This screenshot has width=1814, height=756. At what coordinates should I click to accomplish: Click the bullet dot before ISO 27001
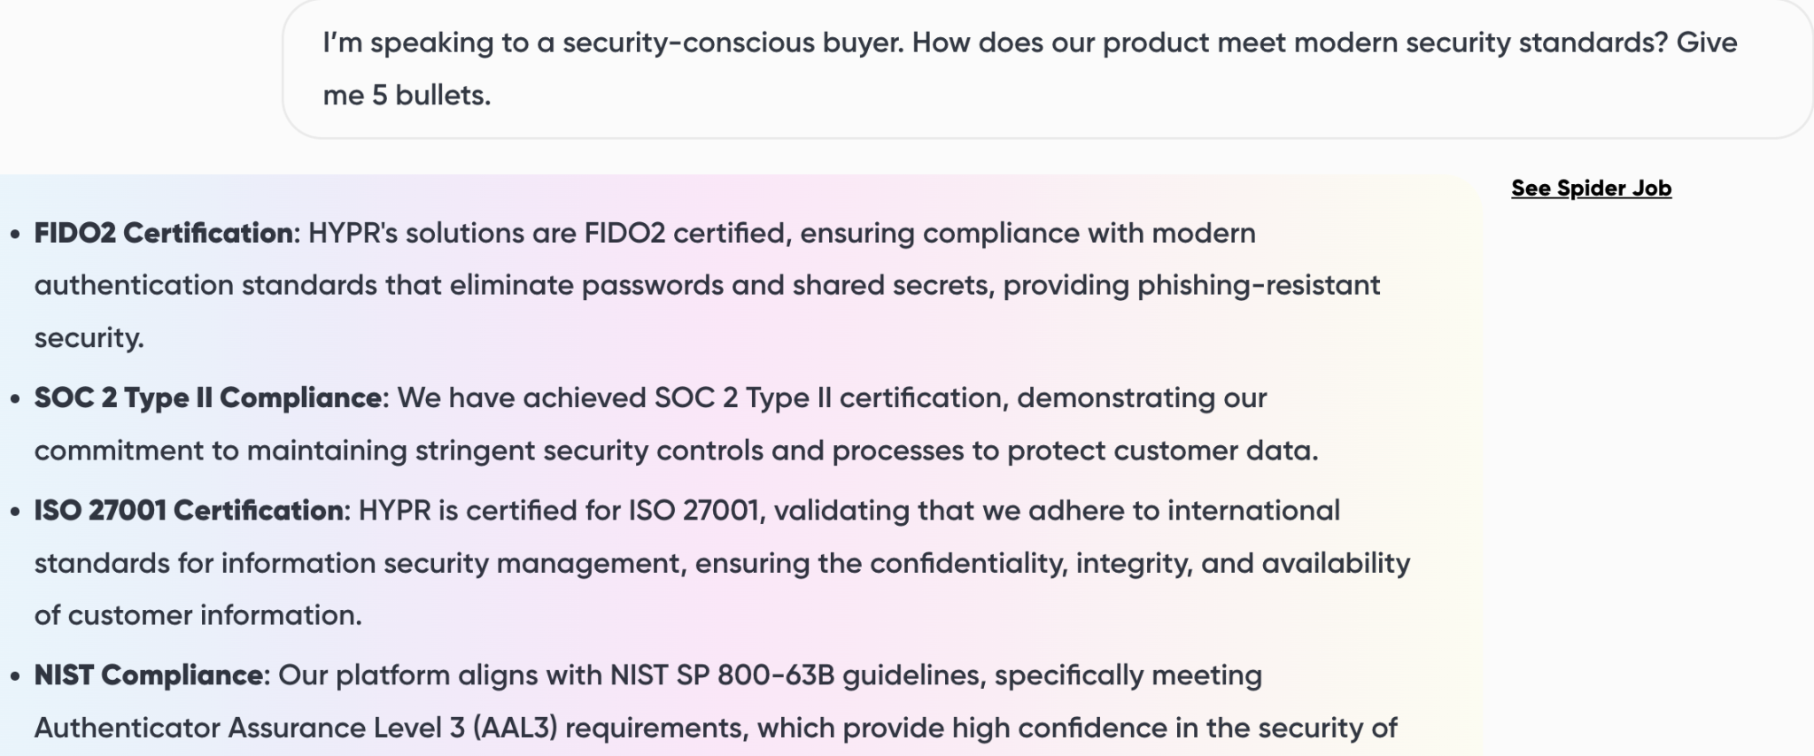pos(15,512)
